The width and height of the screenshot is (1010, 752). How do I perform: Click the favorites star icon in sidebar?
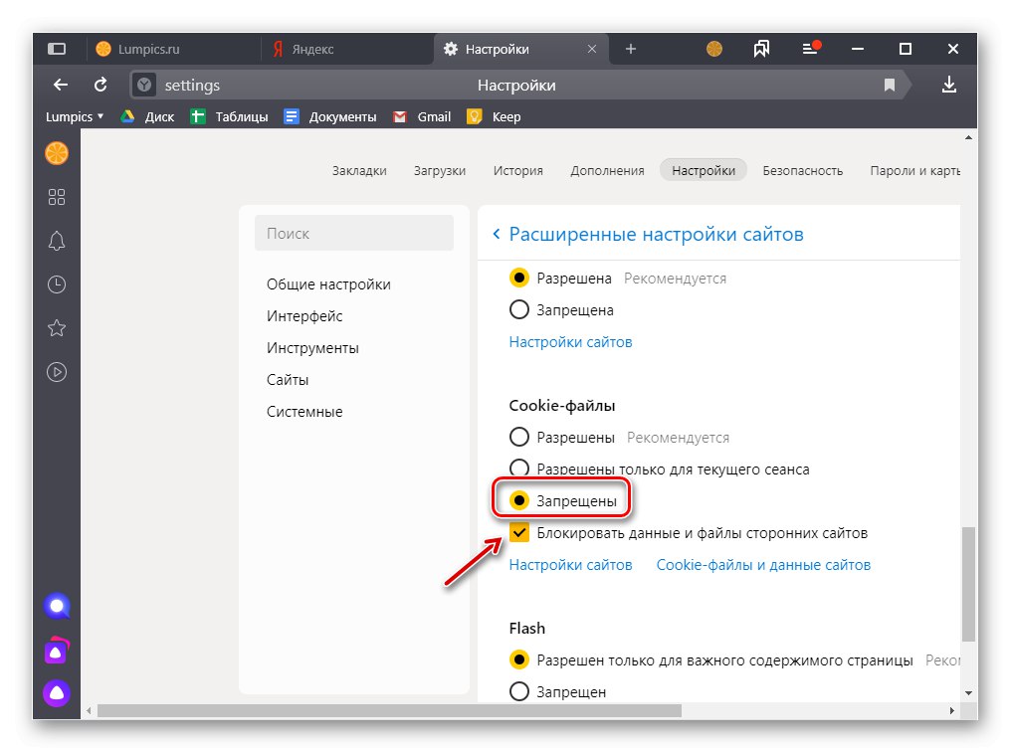pyautogui.click(x=56, y=328)
